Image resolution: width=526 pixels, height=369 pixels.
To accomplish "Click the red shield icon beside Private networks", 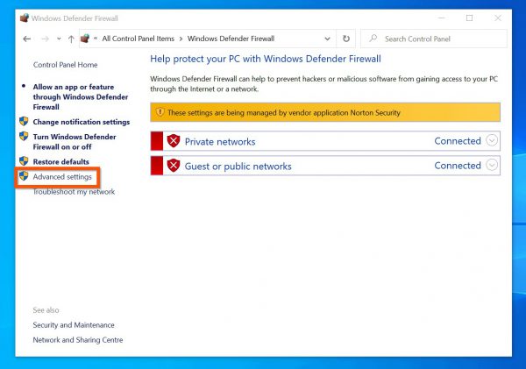I will point(174,141).
